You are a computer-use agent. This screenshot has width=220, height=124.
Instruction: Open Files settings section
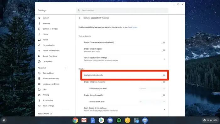coord(45,89)
